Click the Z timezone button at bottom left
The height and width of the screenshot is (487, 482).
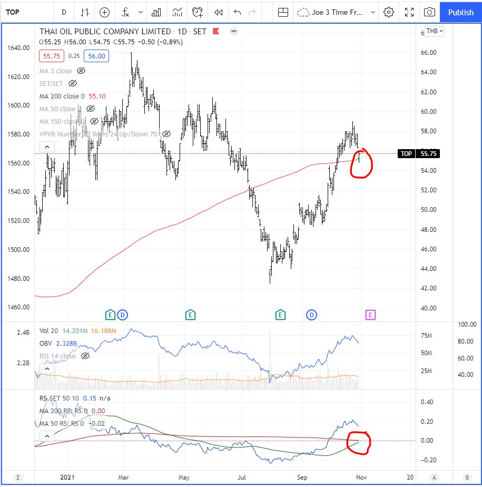pyautogui.click(x=18, y=478)
